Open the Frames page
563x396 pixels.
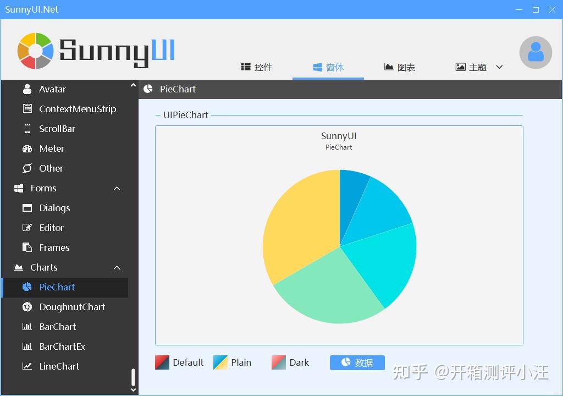coord(65,248)
